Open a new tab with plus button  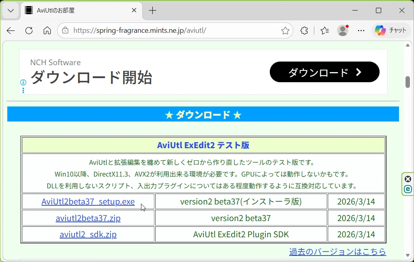[x=152, y=11]
